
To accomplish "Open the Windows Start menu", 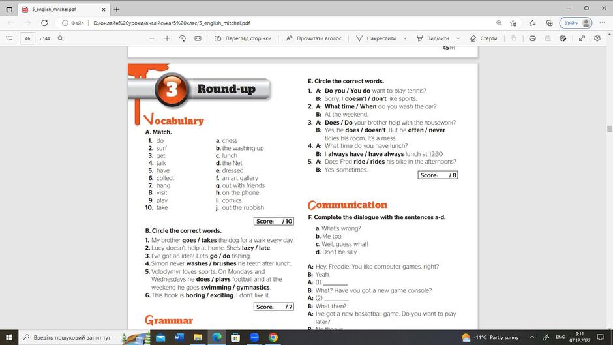I will coord(9,337).
